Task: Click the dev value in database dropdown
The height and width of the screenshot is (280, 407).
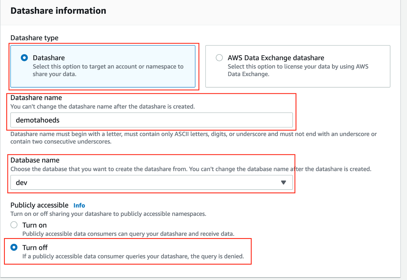Action: click(x=21, y=182)
